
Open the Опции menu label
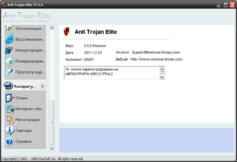(22, 98)
